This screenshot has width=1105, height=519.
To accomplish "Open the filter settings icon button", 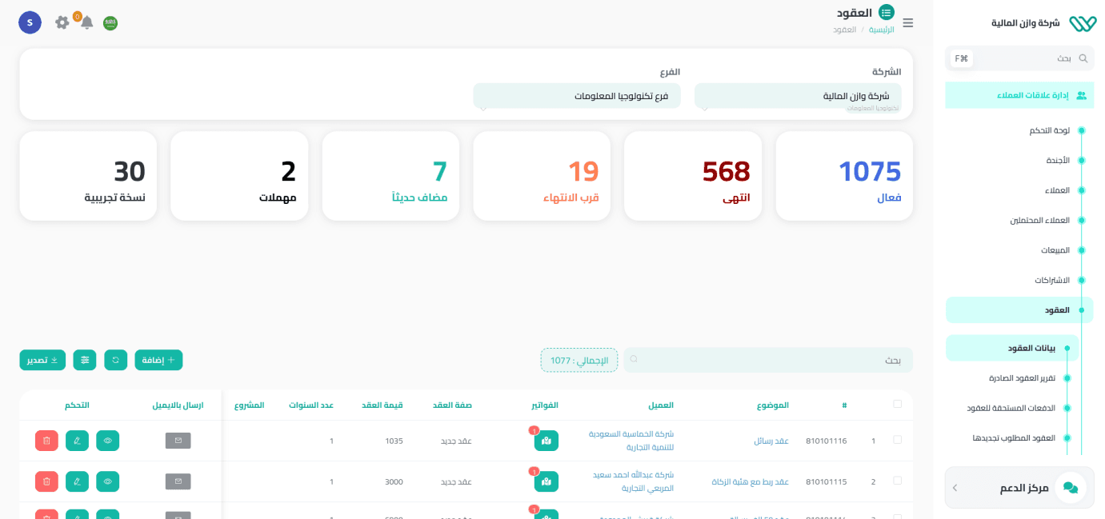I will 85,361.
